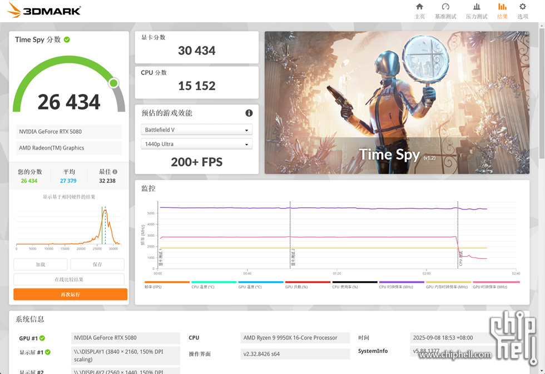The image size is (545, 374).
Task: Open the 基准测试 benchmarks section
Action: pos(445,11)
